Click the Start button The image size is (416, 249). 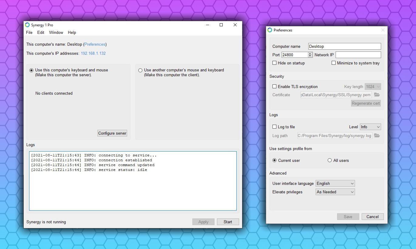click(x=228, y=222)
